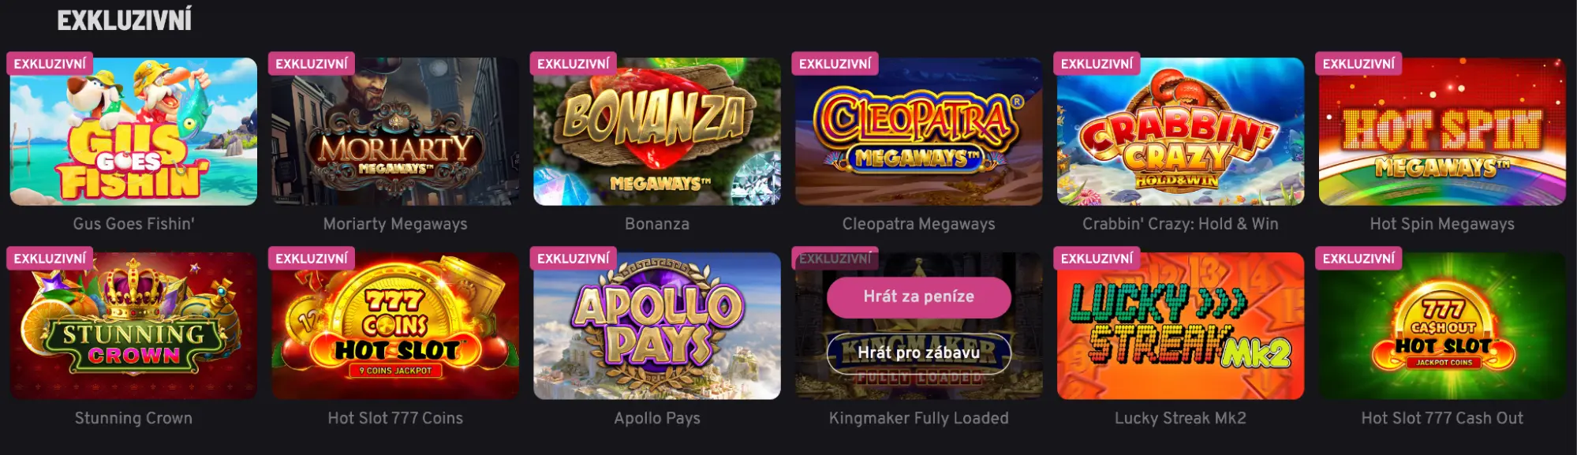The image size is (1577, 455).
Task: Select the Kingmaker Fully Loaded title link
Action: (x=920, y=418)
